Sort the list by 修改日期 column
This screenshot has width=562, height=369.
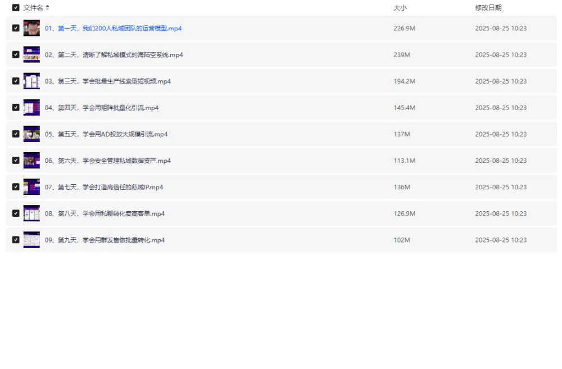click(x=488, y=8)
